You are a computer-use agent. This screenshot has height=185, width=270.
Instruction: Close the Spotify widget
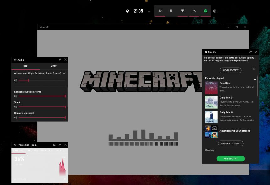pos(256,52)
